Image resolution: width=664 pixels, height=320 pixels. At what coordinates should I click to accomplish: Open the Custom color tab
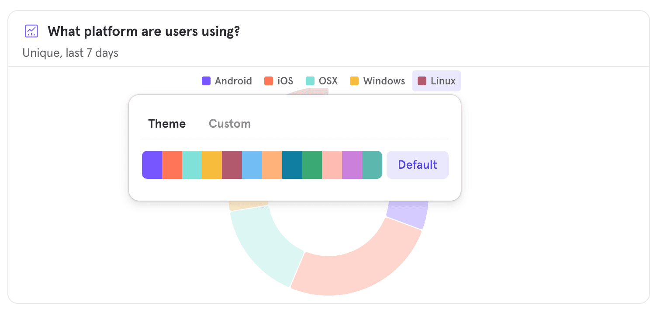pos(230,124)
